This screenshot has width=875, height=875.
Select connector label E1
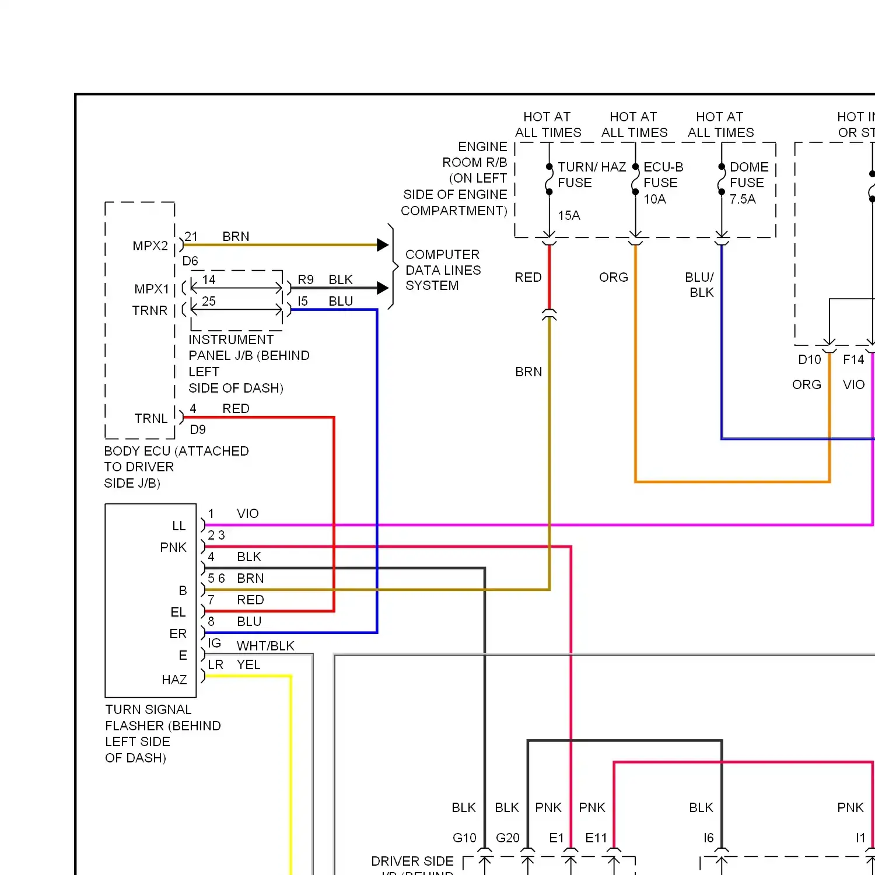[x=556, y=838]
